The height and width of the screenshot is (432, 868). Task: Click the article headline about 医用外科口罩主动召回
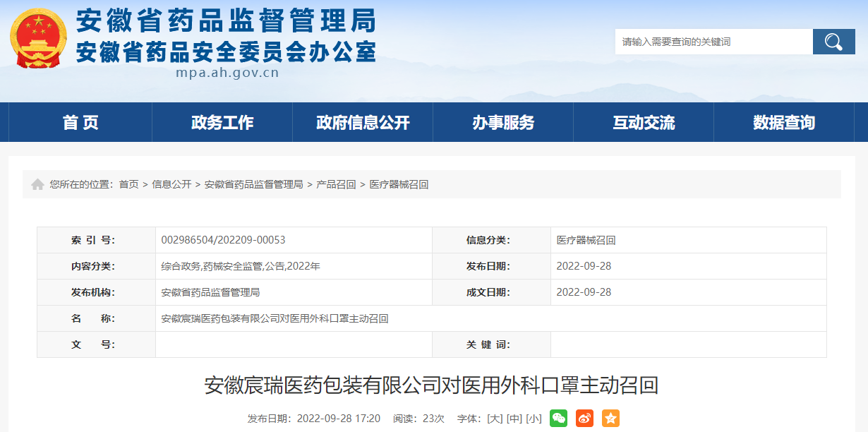[431, 385]
